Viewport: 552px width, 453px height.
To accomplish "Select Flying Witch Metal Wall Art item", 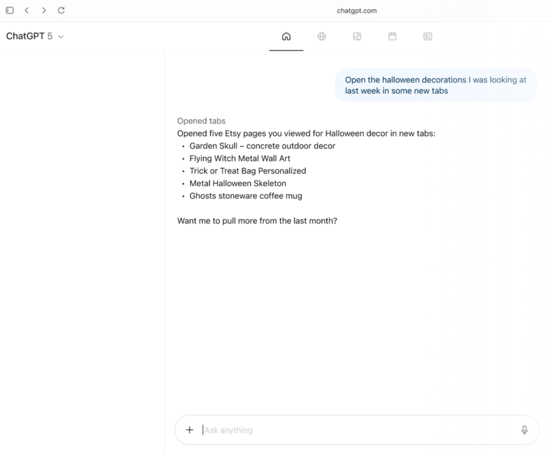I will (x=240, y=159).
